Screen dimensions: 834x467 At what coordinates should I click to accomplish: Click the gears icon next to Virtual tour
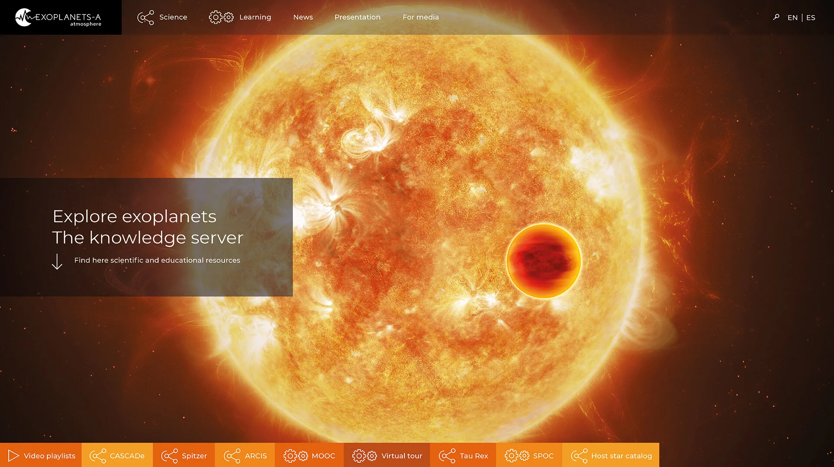coord(364,456)
